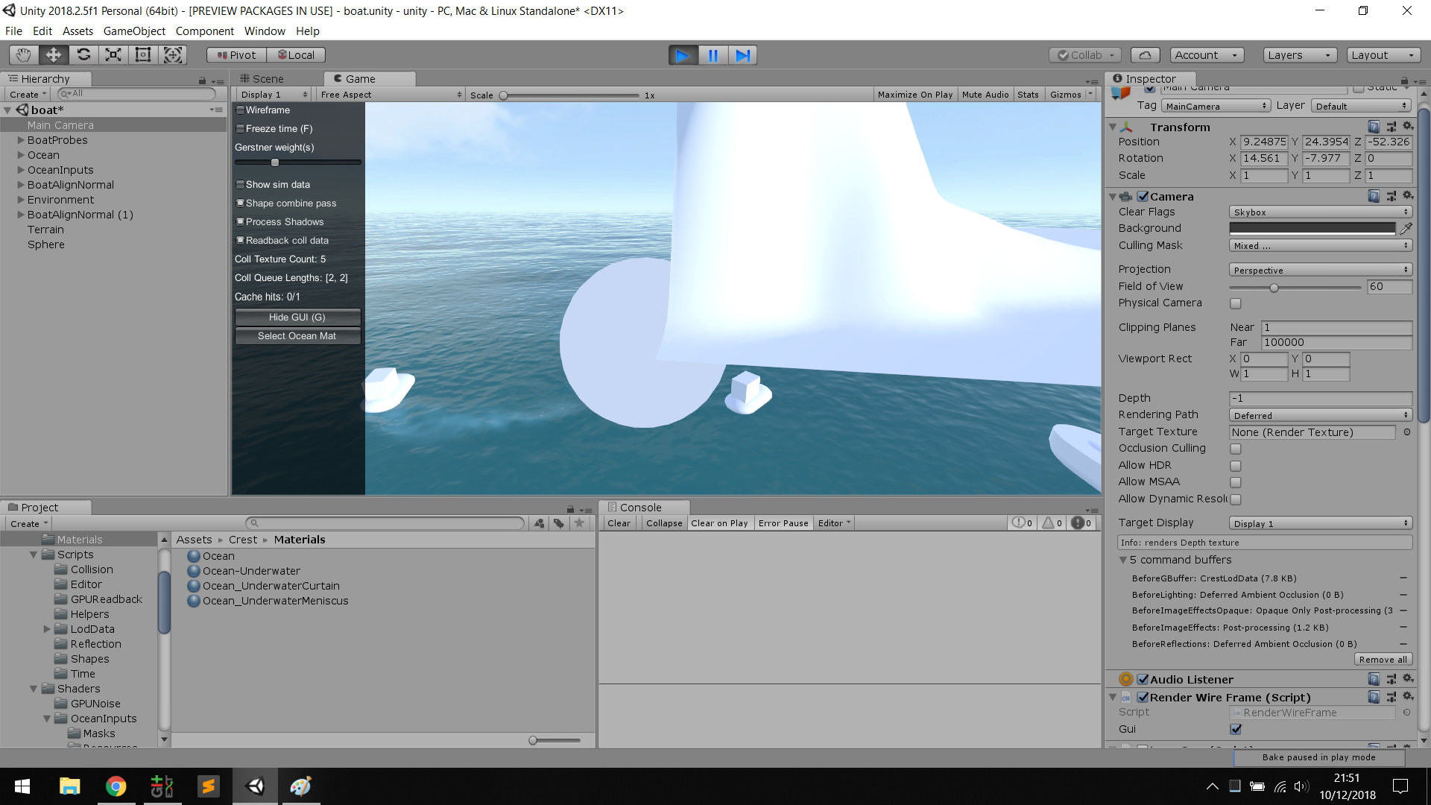Switch to the Scene tab
The height and width of the screenshot is (805, 1431).
265,78
